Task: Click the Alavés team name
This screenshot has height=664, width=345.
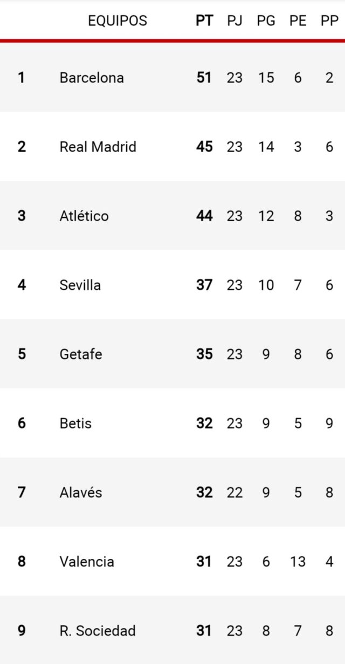Action: pos(81,492)
